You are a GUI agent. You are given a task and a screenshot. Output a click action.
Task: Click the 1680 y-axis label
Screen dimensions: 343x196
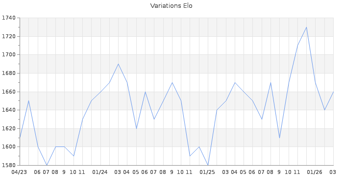[x=9, y=73]
